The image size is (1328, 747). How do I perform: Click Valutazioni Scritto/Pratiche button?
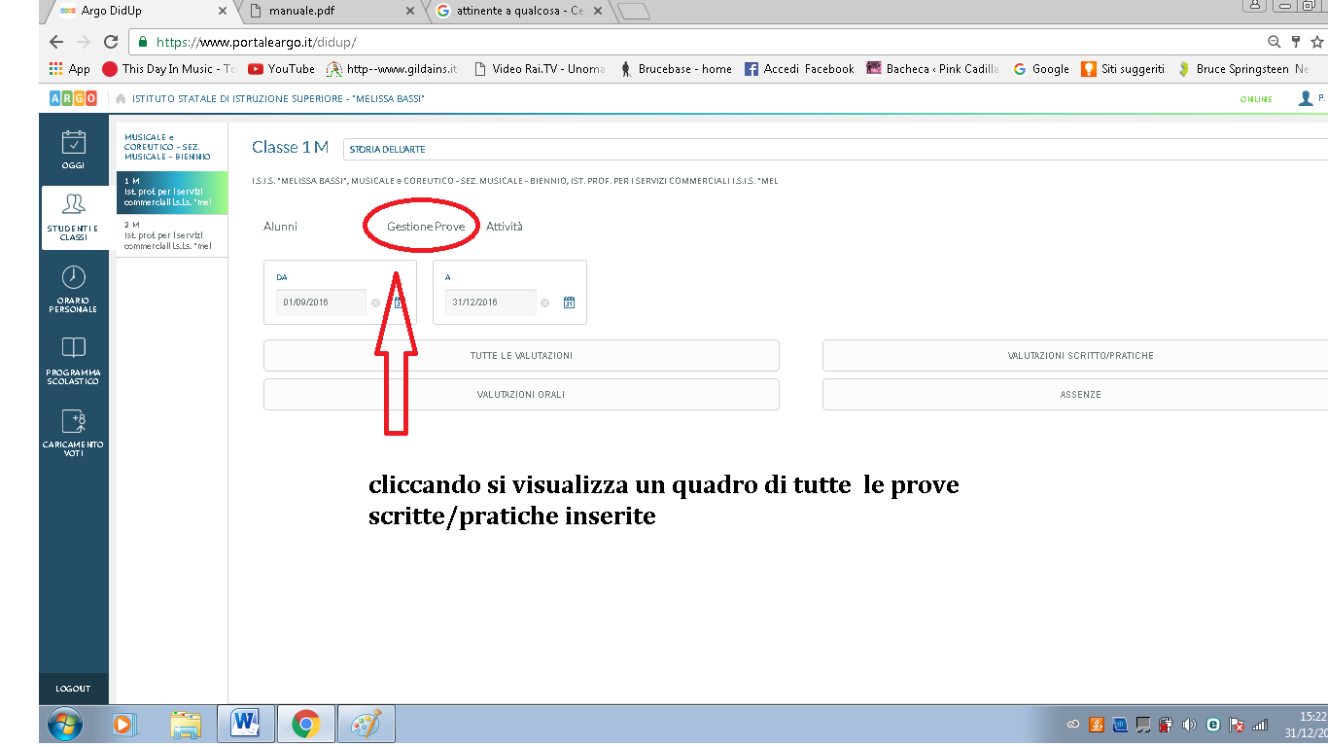(x=1075, y=356)
